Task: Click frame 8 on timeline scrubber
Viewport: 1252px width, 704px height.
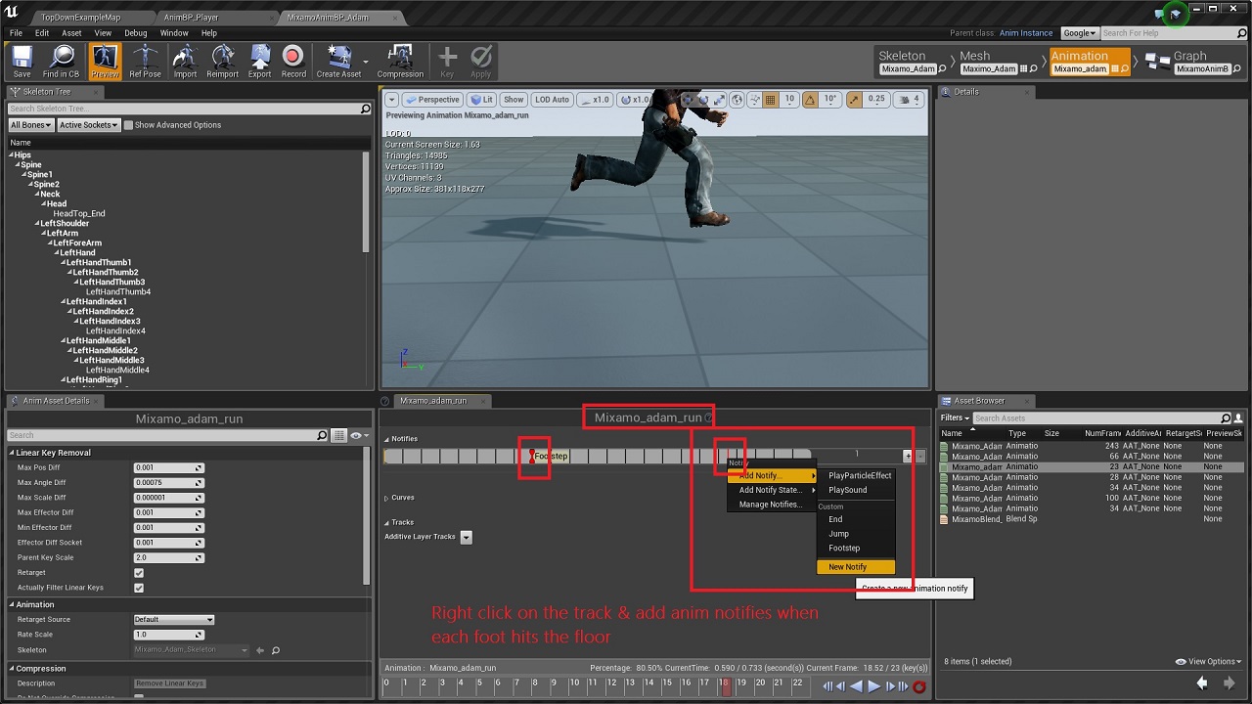Action: [535, 684]
